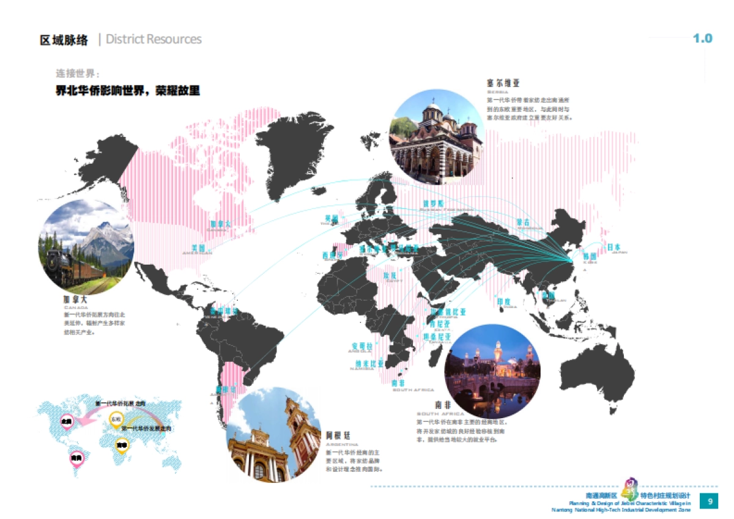Click the teal page number 9 box

(x=710, y=502)
